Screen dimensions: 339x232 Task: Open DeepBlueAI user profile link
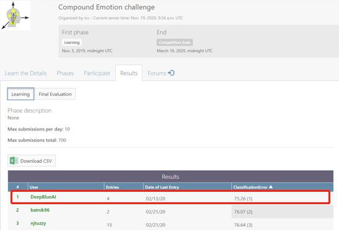pyautogui.click(x=43, y=197)
